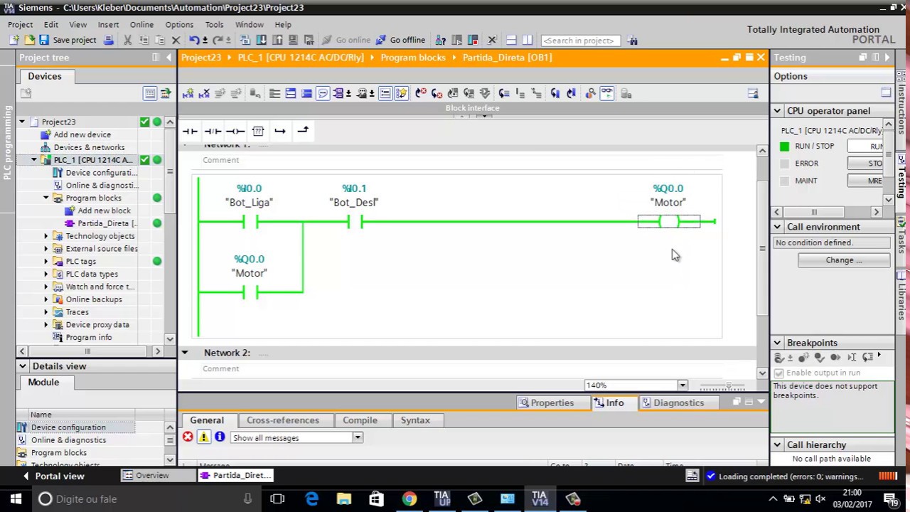910x512 pixels.
Task: Click the Cut scissors icon
Action: (127, 41)
